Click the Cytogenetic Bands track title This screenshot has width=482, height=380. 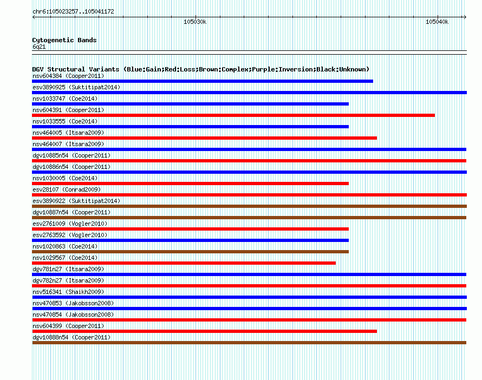click(x=64, y=40)
